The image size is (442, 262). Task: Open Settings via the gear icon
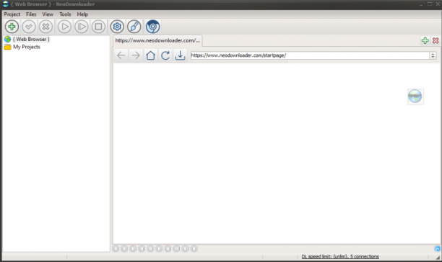pyautogui.click(x=117, y=27)
